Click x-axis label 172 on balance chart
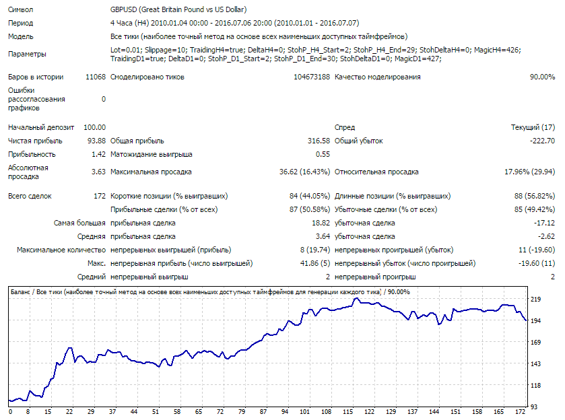 coord(521,412)
